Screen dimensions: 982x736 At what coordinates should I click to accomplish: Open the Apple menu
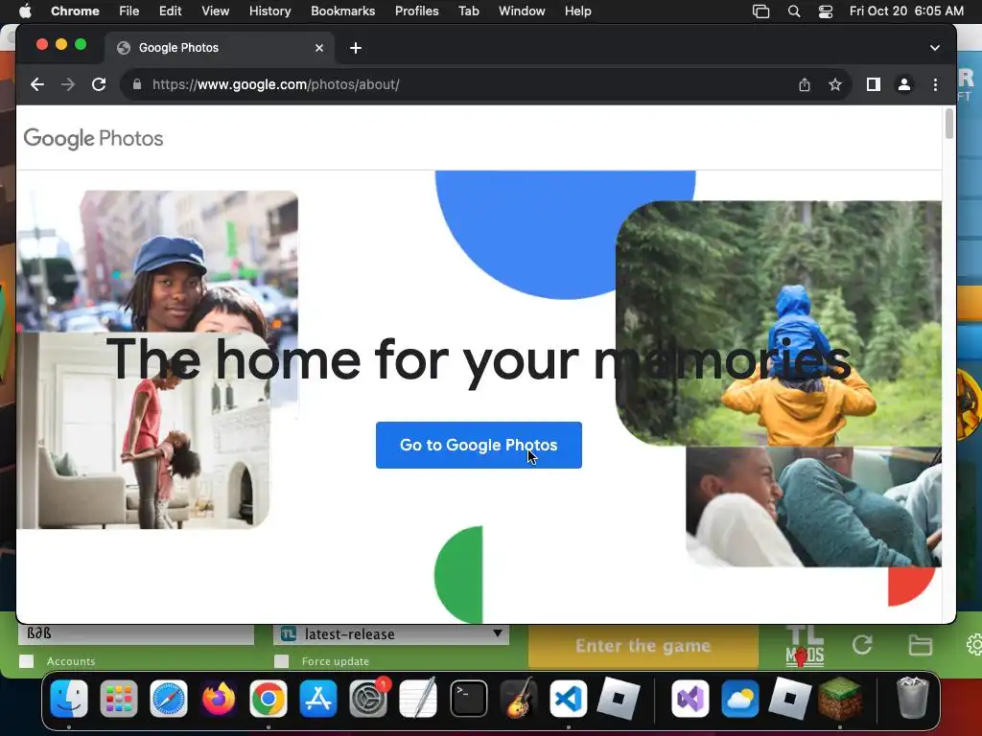coord(25,11)
